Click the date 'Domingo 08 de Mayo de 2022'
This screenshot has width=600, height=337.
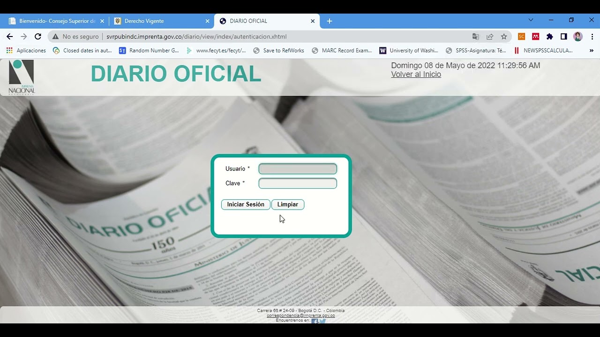[x=443, y=66]
